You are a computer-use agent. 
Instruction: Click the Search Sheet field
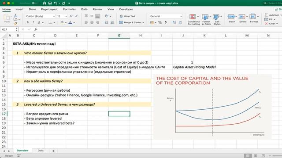point(272,3)
